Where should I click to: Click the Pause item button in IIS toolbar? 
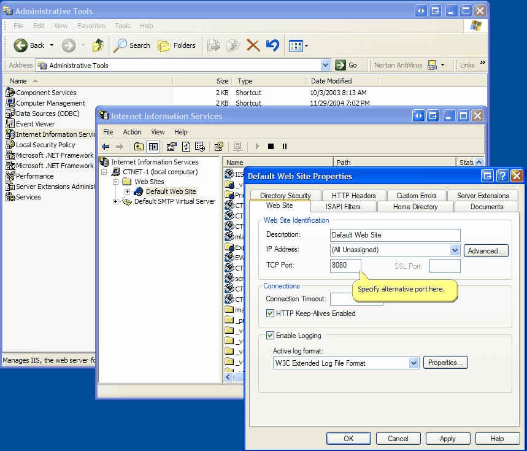point(284,147)
